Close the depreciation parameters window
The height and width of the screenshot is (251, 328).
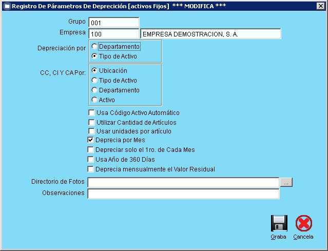pos(320,6)
